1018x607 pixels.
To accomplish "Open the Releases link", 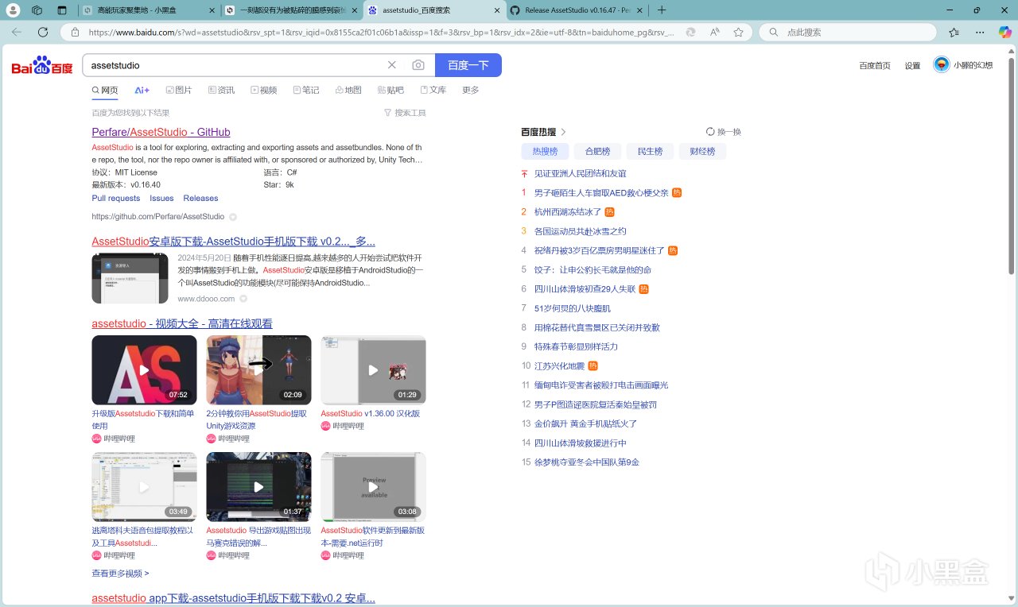I will tap(200, 199).
